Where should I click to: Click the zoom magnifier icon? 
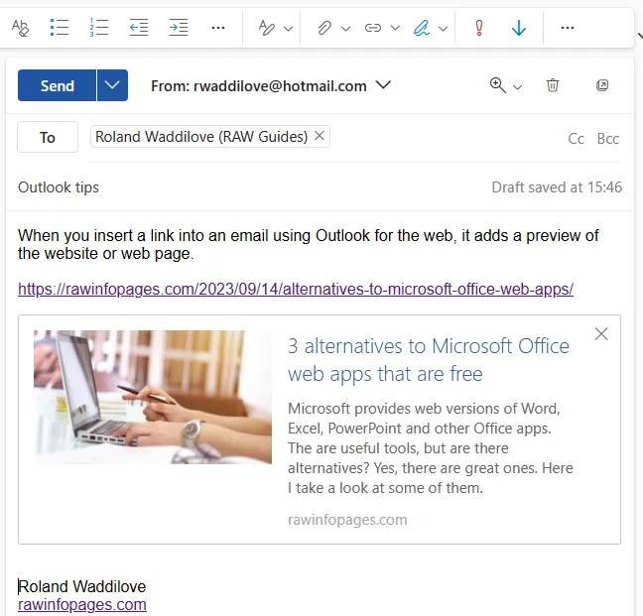tap(498, 85)
